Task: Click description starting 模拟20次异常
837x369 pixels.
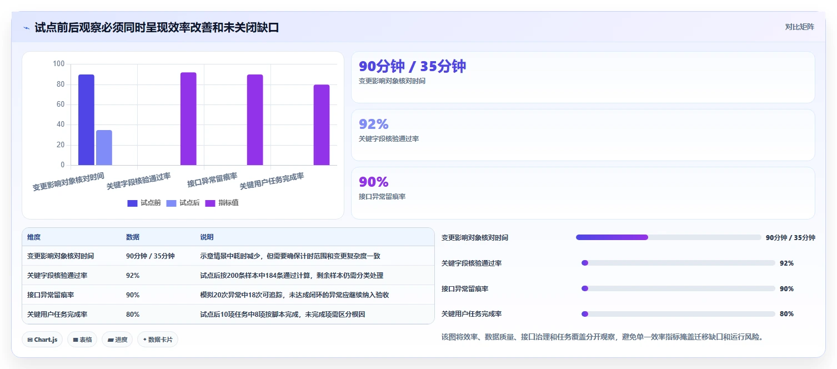Action: pyautogui.click(x=294, y=295)
